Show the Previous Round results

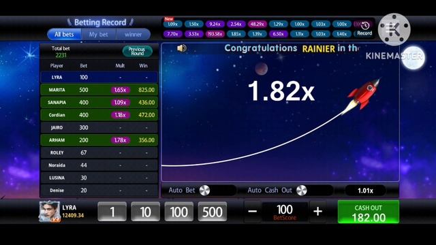click(x=138, y=51)
